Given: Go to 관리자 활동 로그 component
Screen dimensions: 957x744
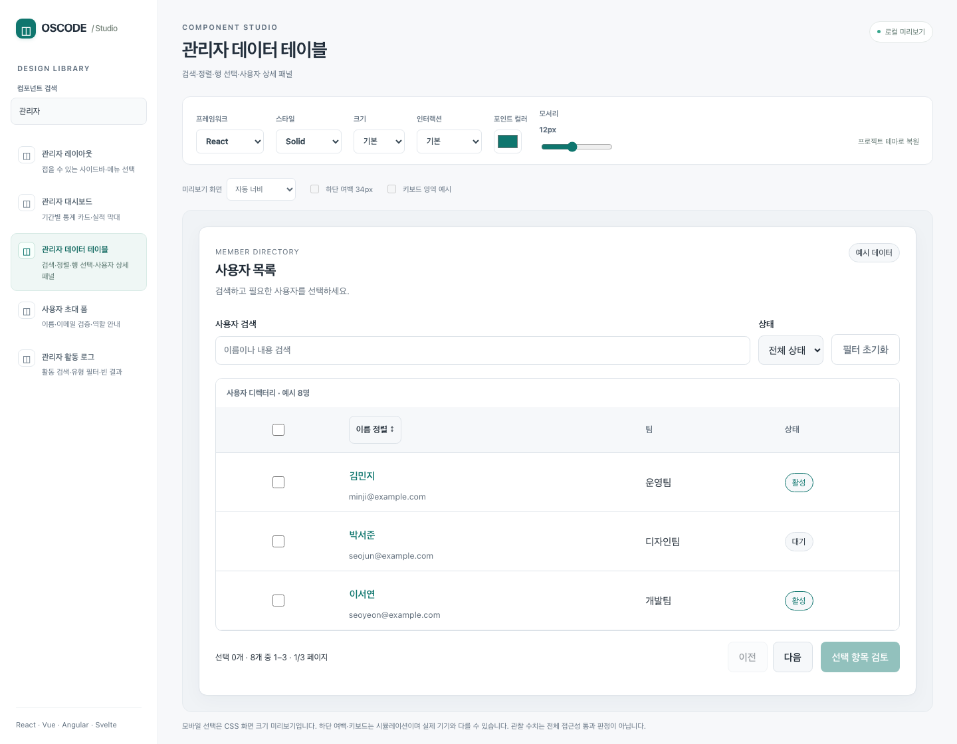Looking at the screenshot, I should pos(78,364).
